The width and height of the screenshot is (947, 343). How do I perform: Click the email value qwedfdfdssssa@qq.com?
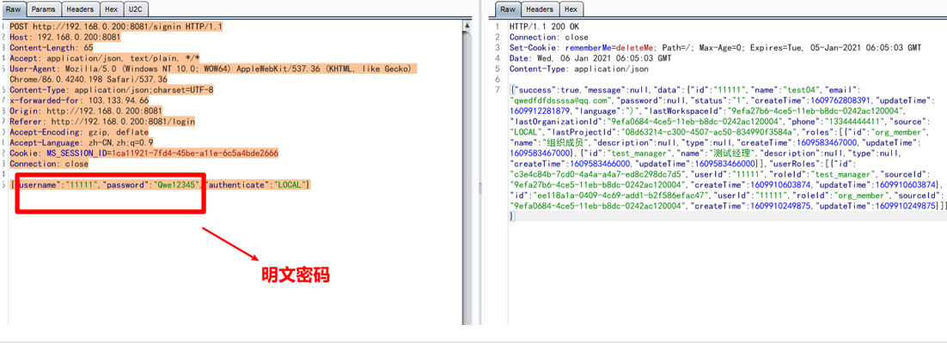point(562,100)
